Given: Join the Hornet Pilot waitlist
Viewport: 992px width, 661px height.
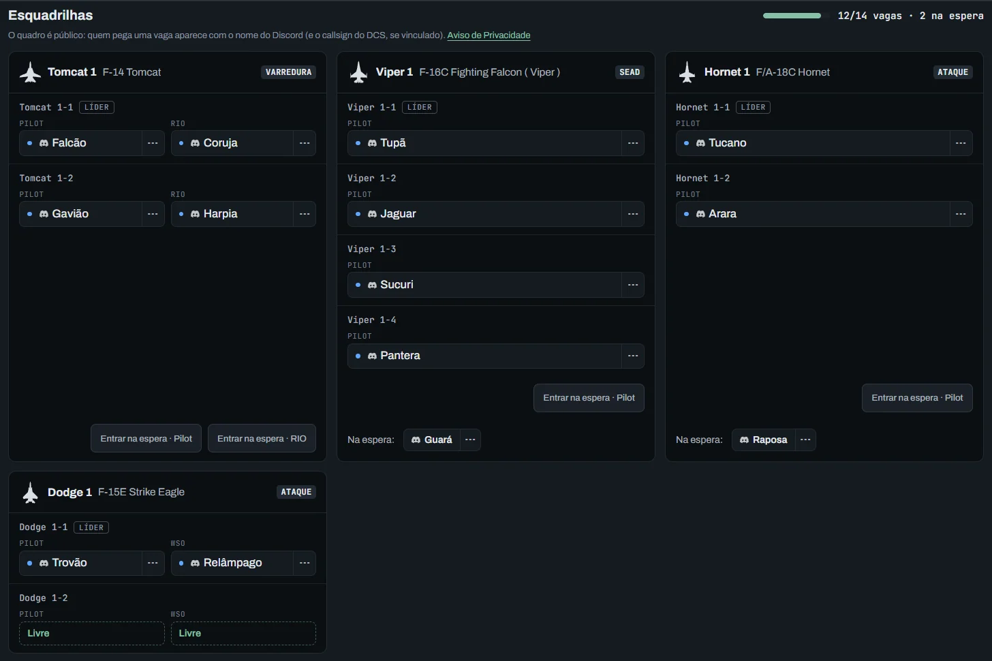Looking at the screenshot, I should click(917, 398).
